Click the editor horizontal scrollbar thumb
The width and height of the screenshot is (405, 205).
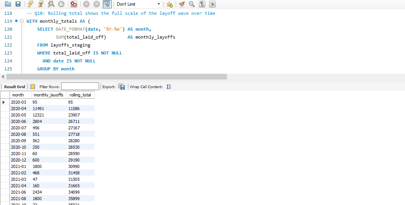[x=117, y=76]
